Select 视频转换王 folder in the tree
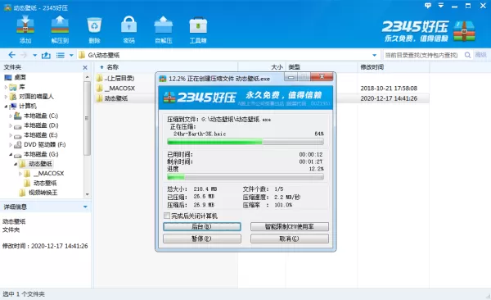 coord(43,193)
